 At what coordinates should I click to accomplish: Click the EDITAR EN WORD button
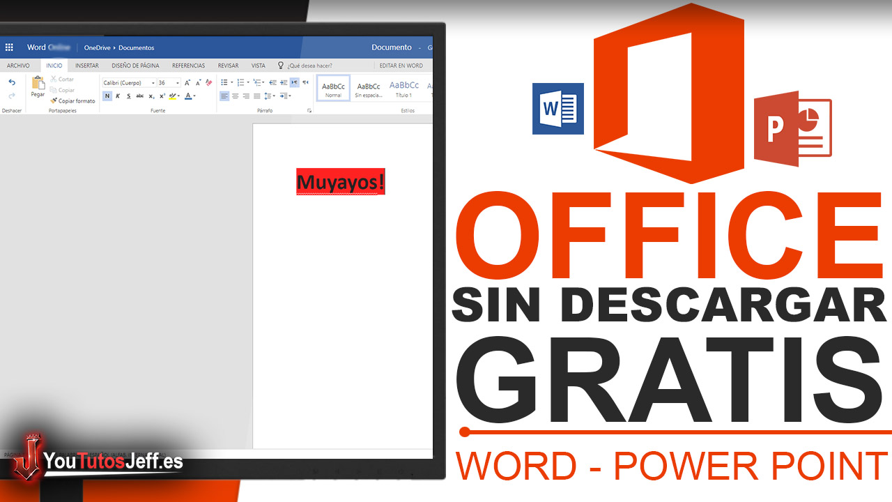tap(401, 66)
